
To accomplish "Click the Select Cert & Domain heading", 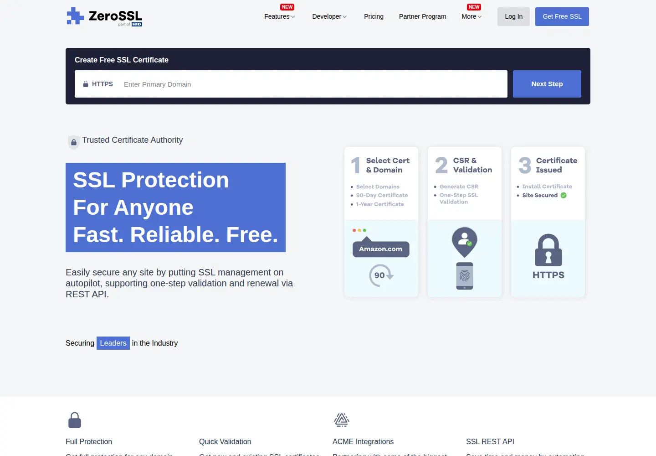I will 388,165.
